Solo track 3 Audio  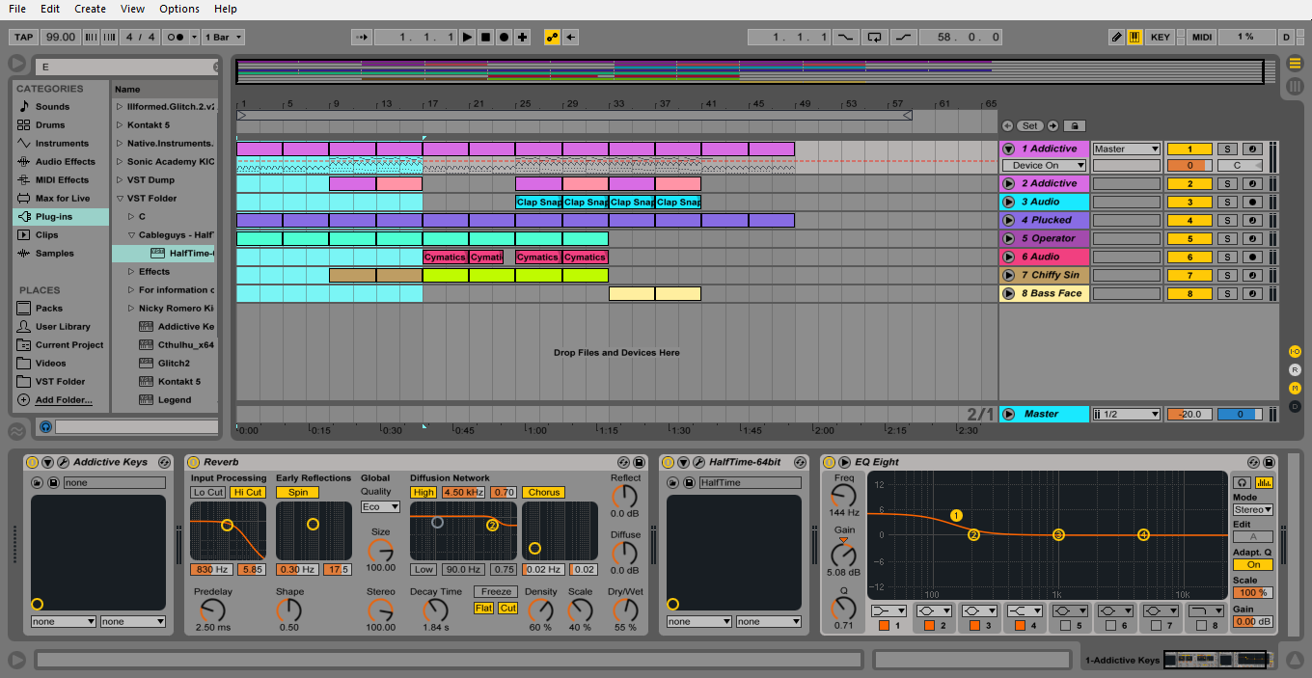coord(1227,202)
